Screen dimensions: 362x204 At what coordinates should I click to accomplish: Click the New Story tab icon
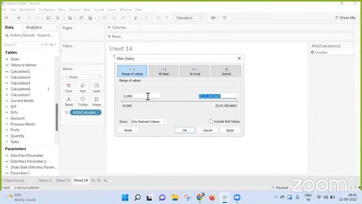coord(105,180)
